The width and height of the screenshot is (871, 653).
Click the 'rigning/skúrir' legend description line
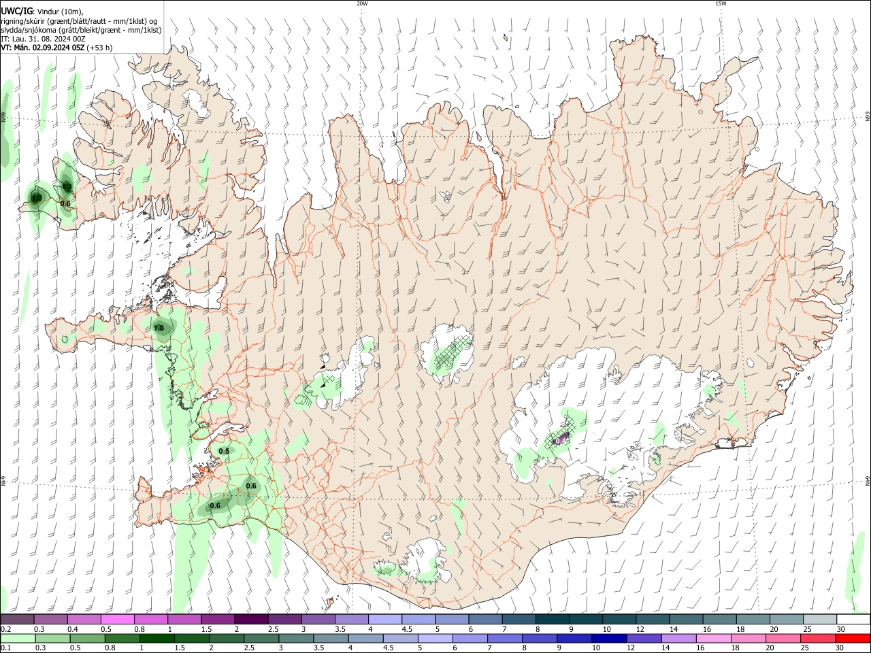[79, 21]
